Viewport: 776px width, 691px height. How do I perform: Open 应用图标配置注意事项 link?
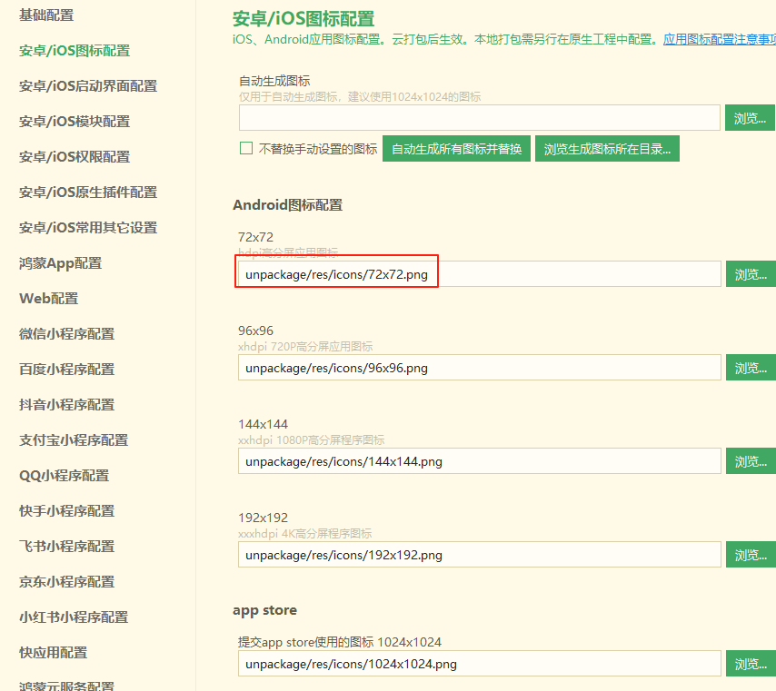pyautogui.click(x=719, y=40)
